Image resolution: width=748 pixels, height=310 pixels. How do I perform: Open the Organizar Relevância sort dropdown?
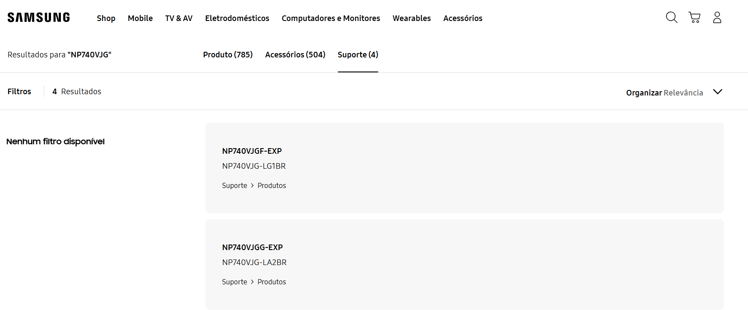coord(674,92)
